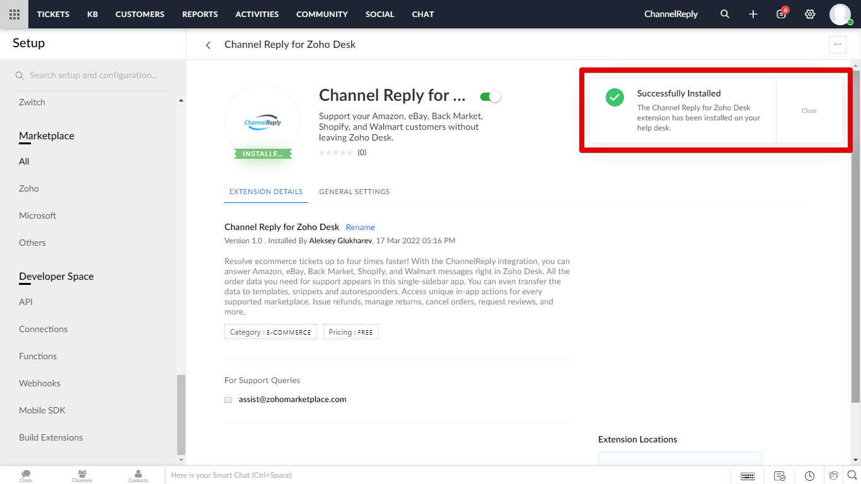This screenshot has height=484, width=861.
Task: Click the sidebar scrollbar thumb
Action: click(182, 415)
